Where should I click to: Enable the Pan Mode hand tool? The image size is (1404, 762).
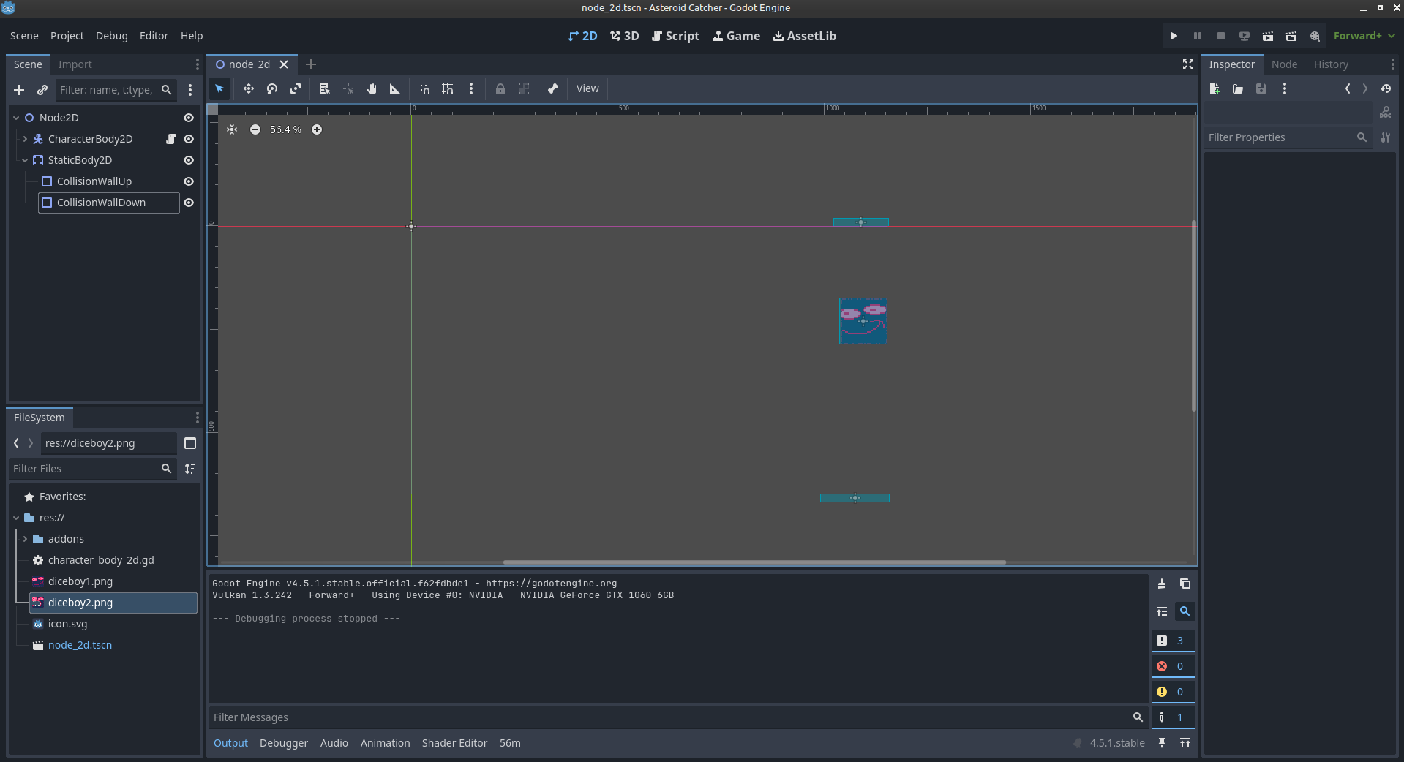click(x=372, y=88)
